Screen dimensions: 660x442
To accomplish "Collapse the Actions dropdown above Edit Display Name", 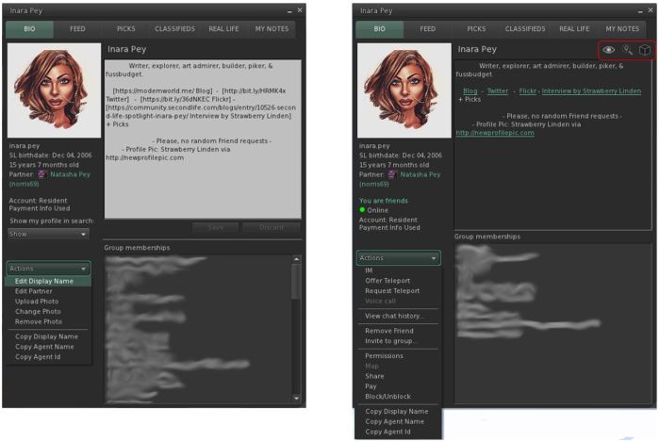I will [x=48, y=269].
